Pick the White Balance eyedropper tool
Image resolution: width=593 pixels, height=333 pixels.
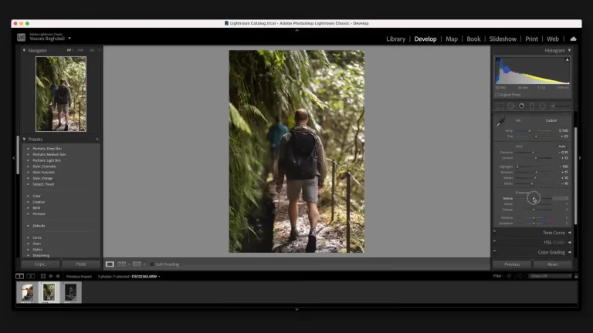500,122
